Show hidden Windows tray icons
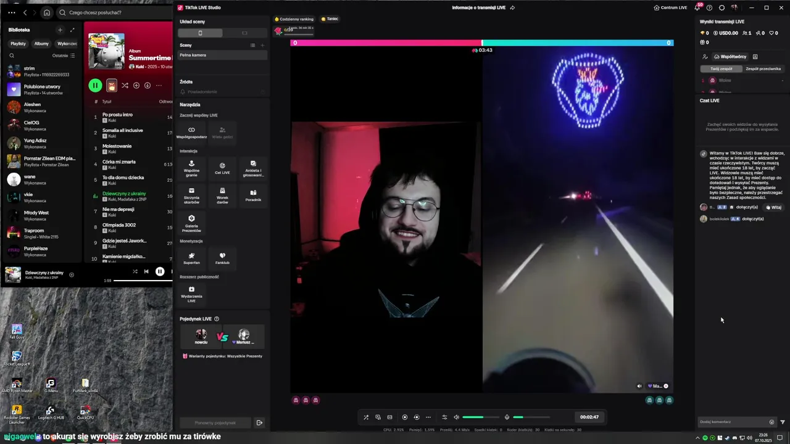790x444 pixels. point(698,438)
